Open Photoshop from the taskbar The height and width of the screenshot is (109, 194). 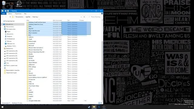pyautogui.click(x=99, y=107)
